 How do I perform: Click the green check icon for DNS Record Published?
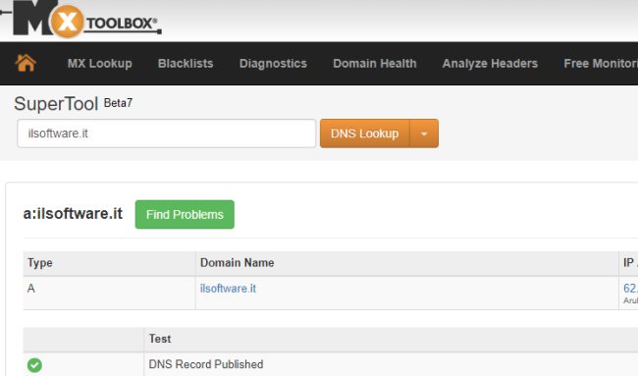34,365
